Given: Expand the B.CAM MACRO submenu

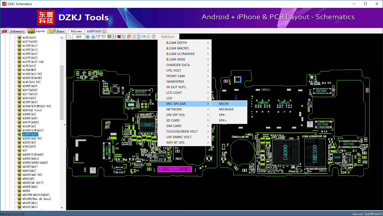Looking at the screenshot, I should click(185, 48).
